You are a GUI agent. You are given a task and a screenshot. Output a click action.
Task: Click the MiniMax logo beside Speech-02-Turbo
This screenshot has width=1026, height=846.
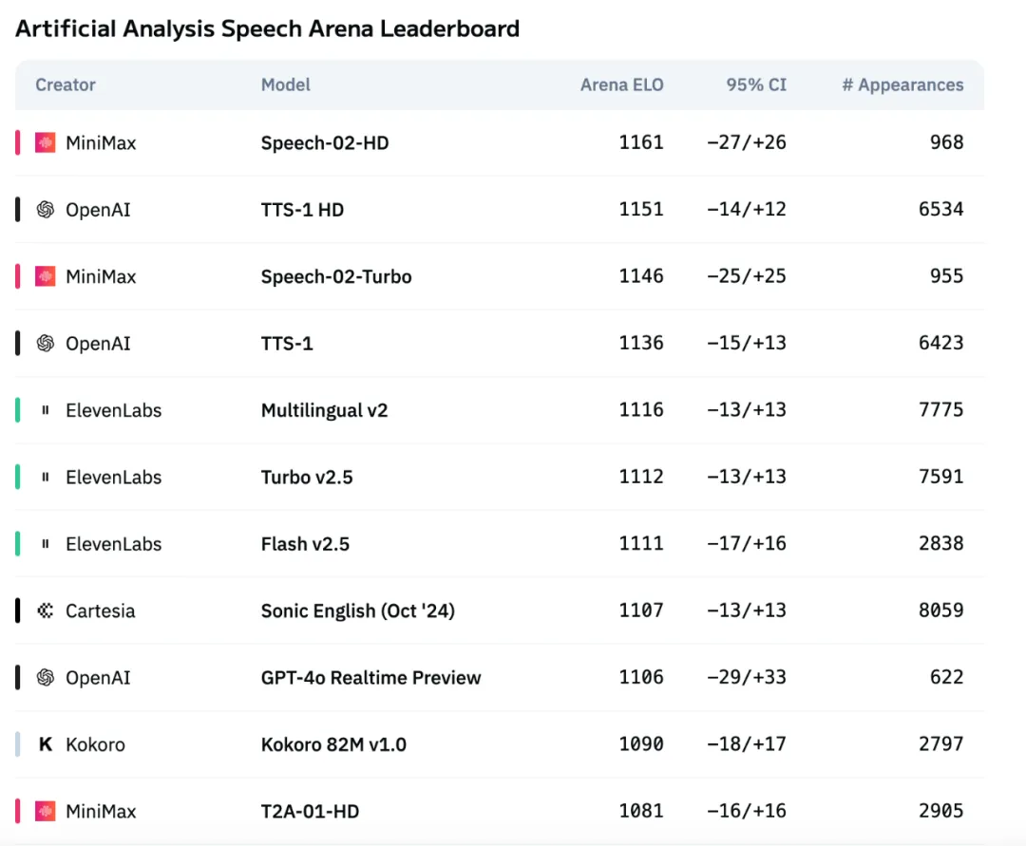[x=46, y=276]
